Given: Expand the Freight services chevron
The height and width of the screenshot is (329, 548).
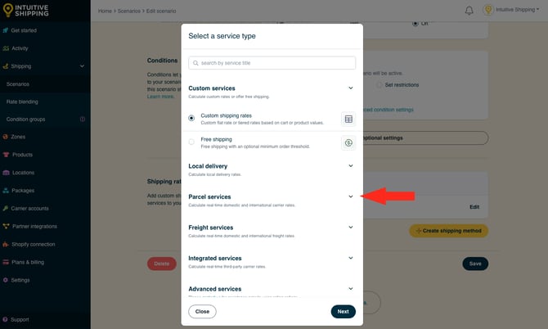Looking at the screenshot, I should [x=351, y=228].
